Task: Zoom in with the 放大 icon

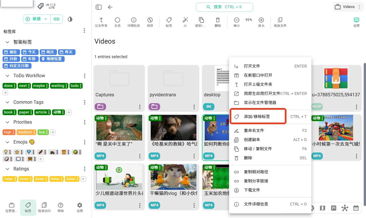Action: (x=261, y=22)
